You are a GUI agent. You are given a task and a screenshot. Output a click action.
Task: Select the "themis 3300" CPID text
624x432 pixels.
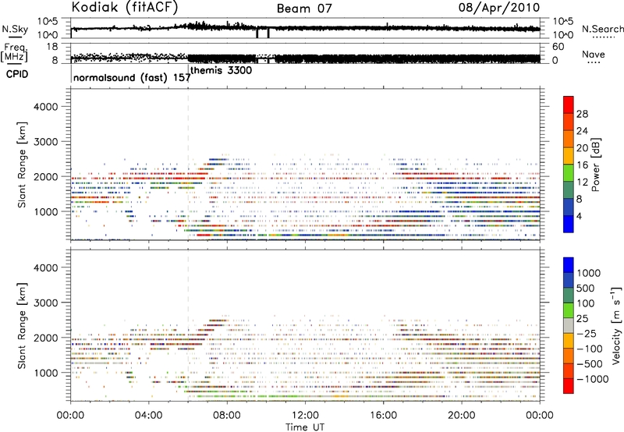[x=222, y=70]
